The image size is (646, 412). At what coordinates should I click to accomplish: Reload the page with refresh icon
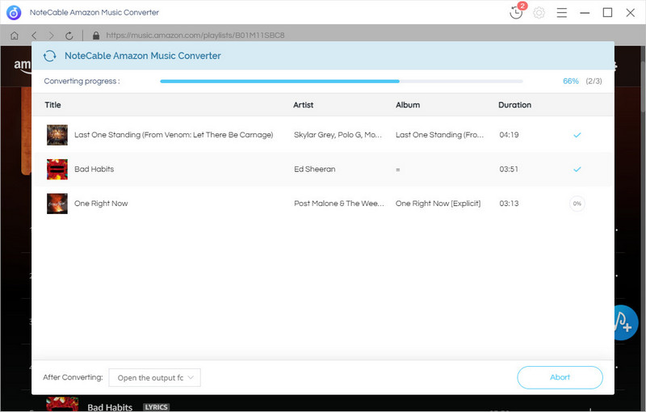click(69, 36)
